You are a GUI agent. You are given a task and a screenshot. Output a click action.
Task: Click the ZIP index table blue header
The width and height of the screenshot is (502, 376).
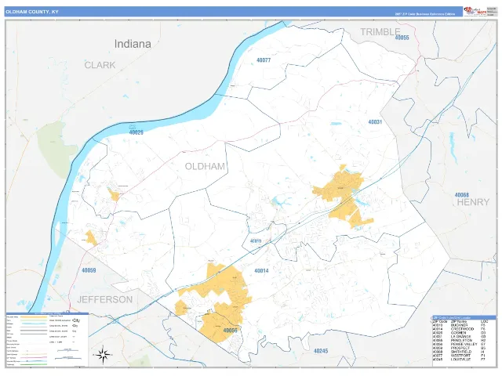pos(464,318)
